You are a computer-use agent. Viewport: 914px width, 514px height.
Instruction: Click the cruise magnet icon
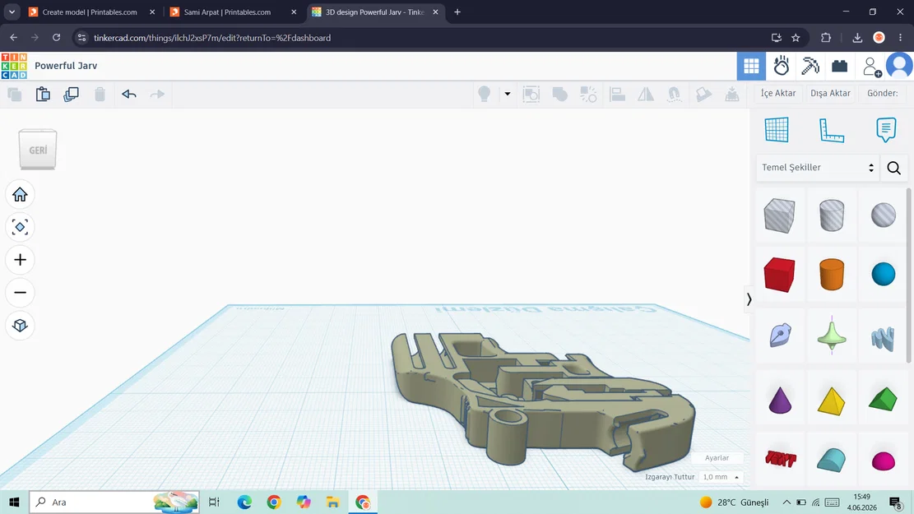click(674, 94)
